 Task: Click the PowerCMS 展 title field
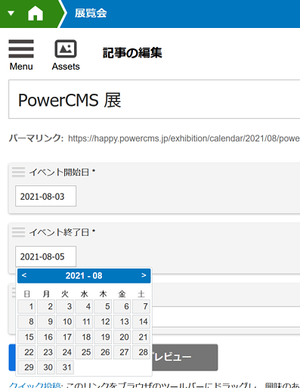tap(154, 99)
